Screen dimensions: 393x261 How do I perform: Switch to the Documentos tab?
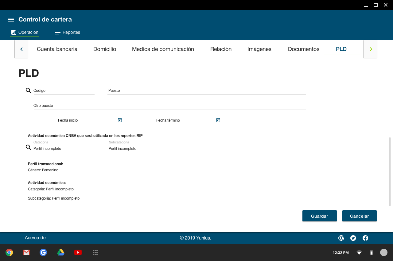303,49
